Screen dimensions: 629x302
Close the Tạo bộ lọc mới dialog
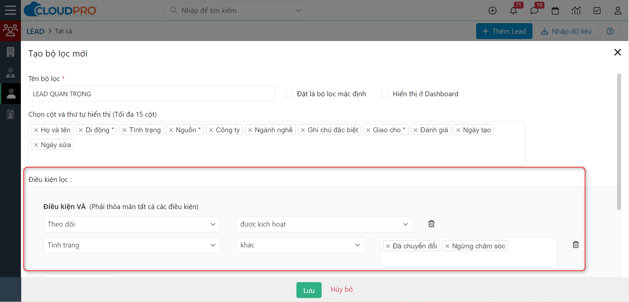point(617,52)
